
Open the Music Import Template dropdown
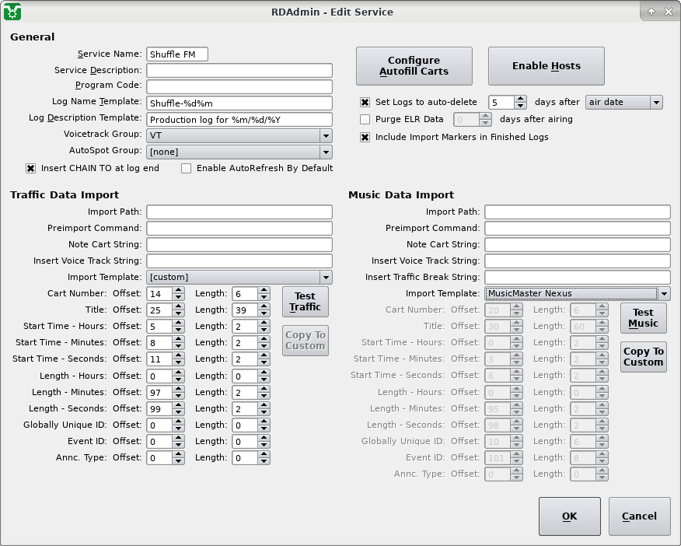[x=577, y=293]
